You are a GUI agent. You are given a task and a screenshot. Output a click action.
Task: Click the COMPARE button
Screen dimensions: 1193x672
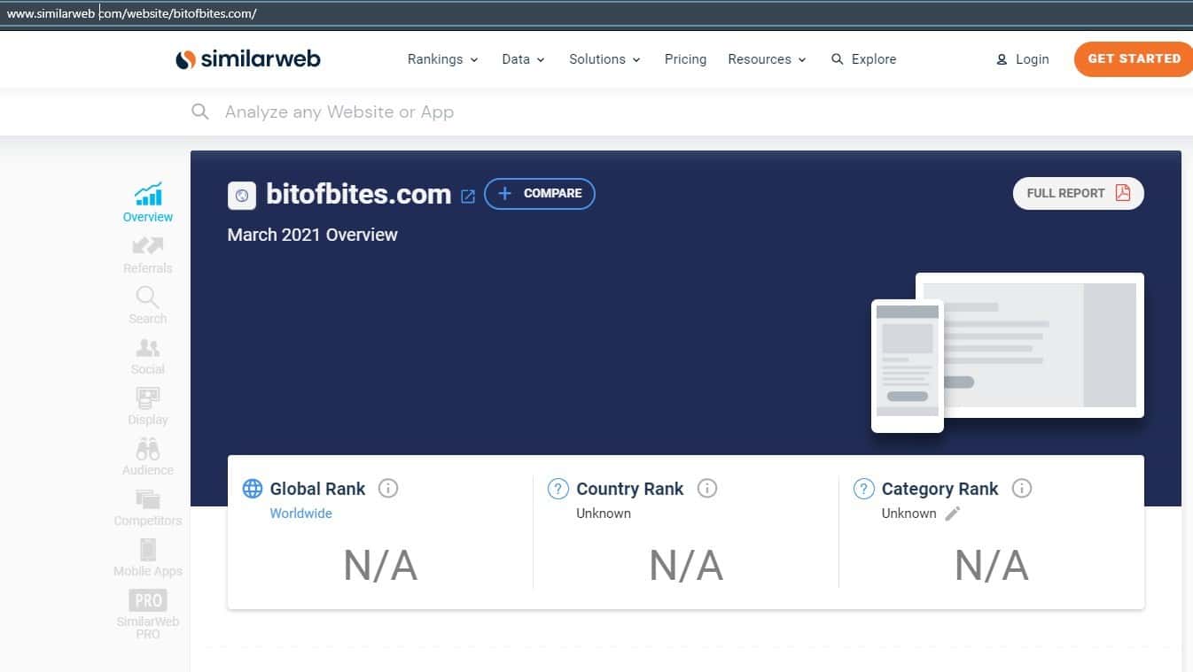coord(540,194)
